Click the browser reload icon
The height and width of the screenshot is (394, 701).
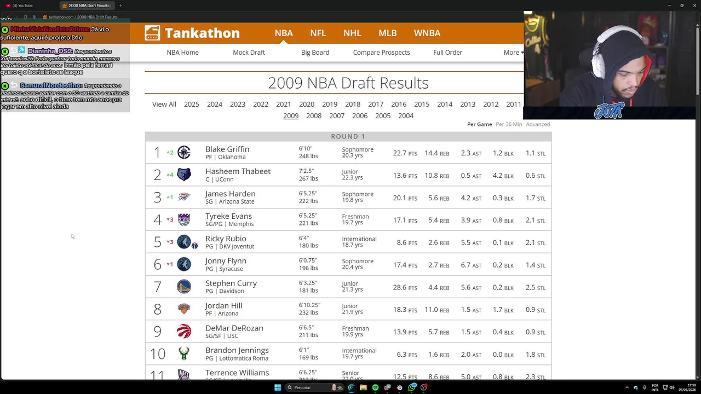(26, 17)
